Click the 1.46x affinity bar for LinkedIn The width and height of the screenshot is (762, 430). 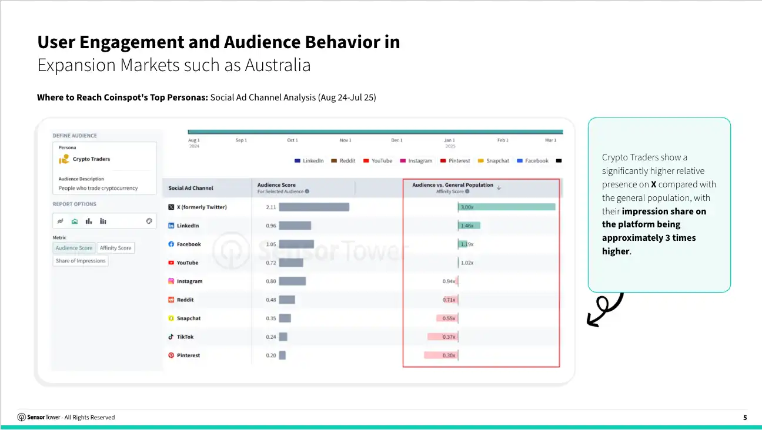(x=469, y=226)
